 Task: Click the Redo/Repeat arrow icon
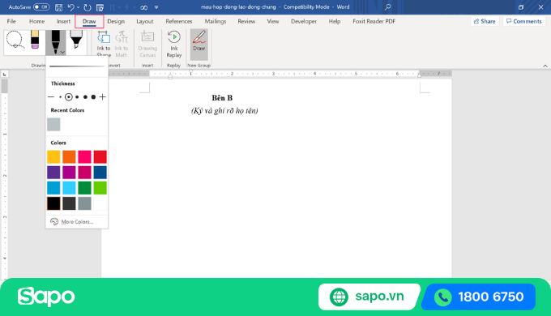88,7
